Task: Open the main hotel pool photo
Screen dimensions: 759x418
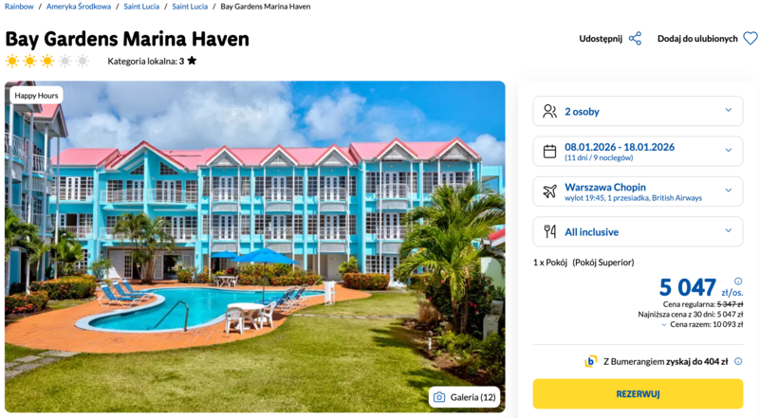Action: click(x=254, y=246)
